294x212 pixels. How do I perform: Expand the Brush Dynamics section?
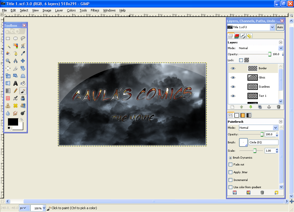pyautogui.click(x=230, y=157)
